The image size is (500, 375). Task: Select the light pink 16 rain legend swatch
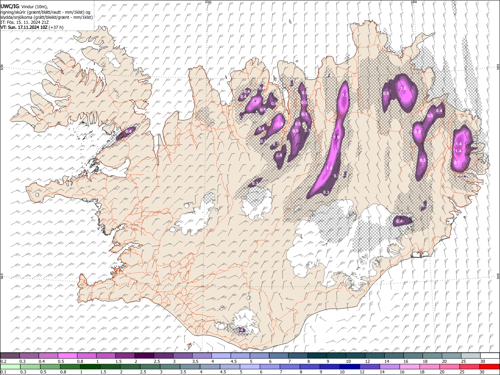409,366
